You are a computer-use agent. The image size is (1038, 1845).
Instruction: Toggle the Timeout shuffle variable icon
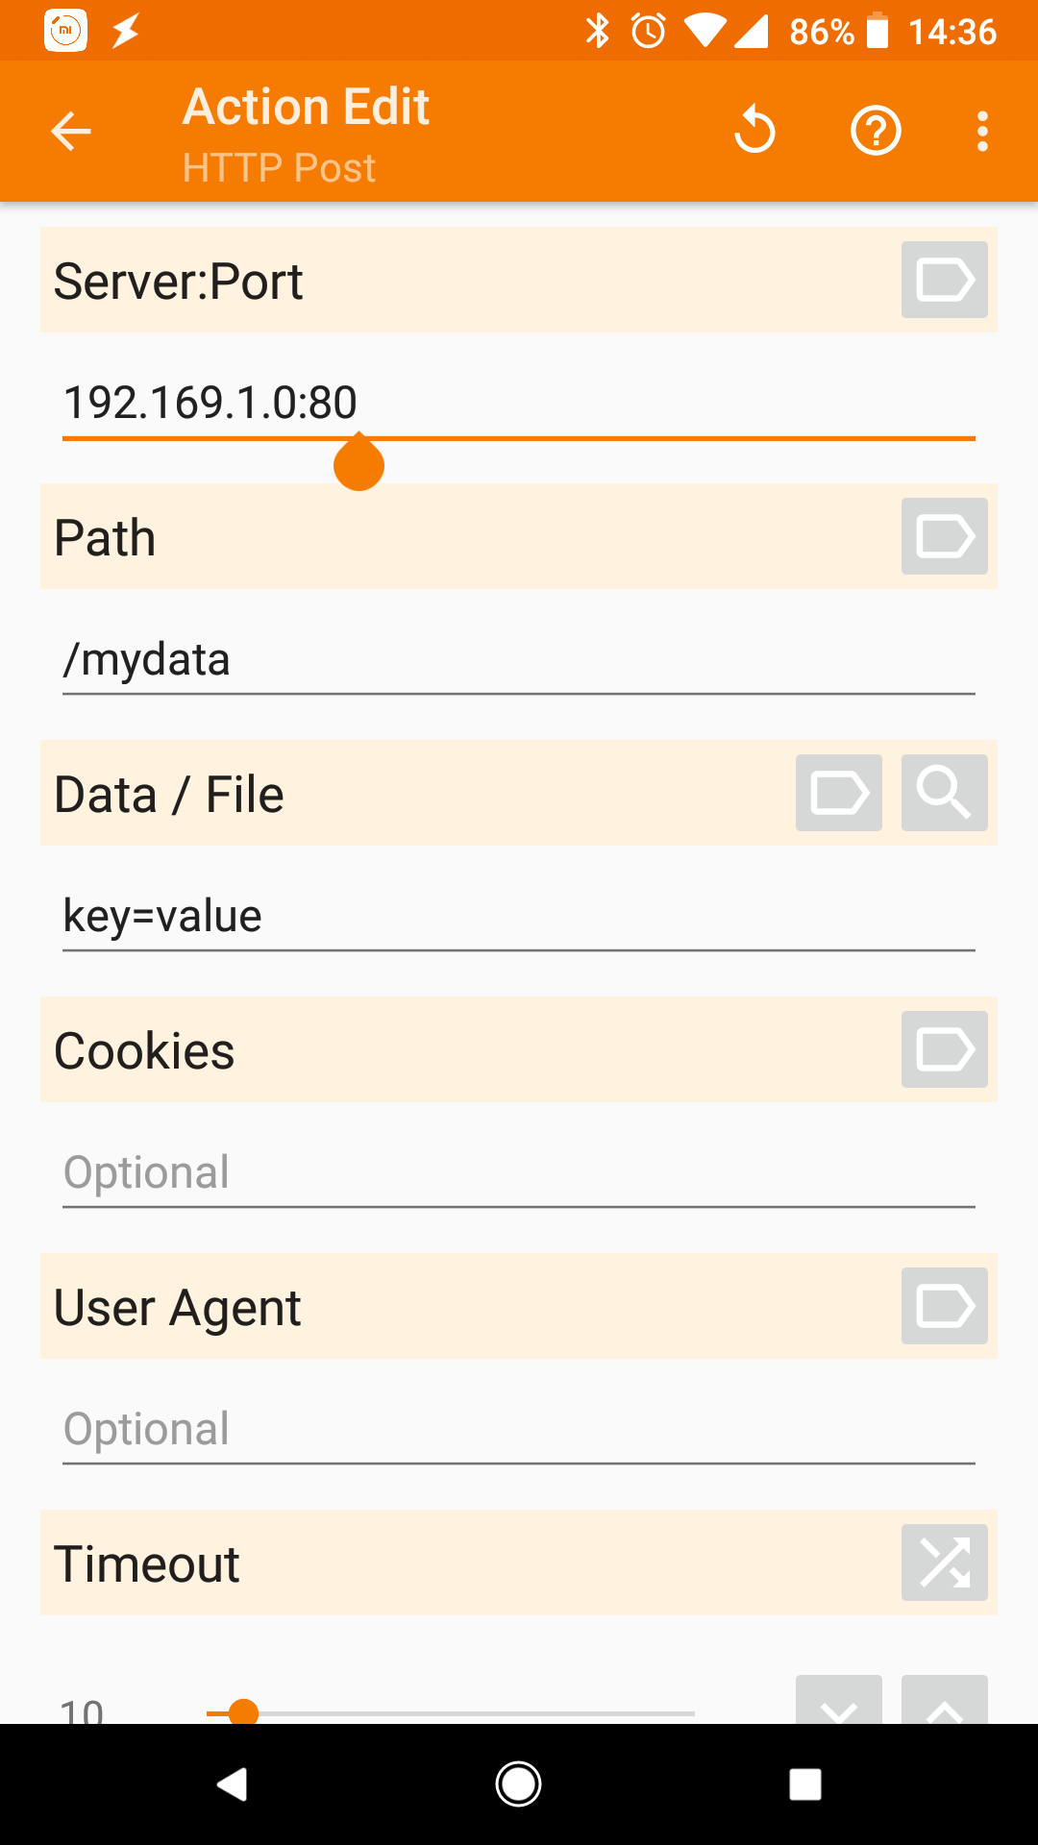(944, 1562)
